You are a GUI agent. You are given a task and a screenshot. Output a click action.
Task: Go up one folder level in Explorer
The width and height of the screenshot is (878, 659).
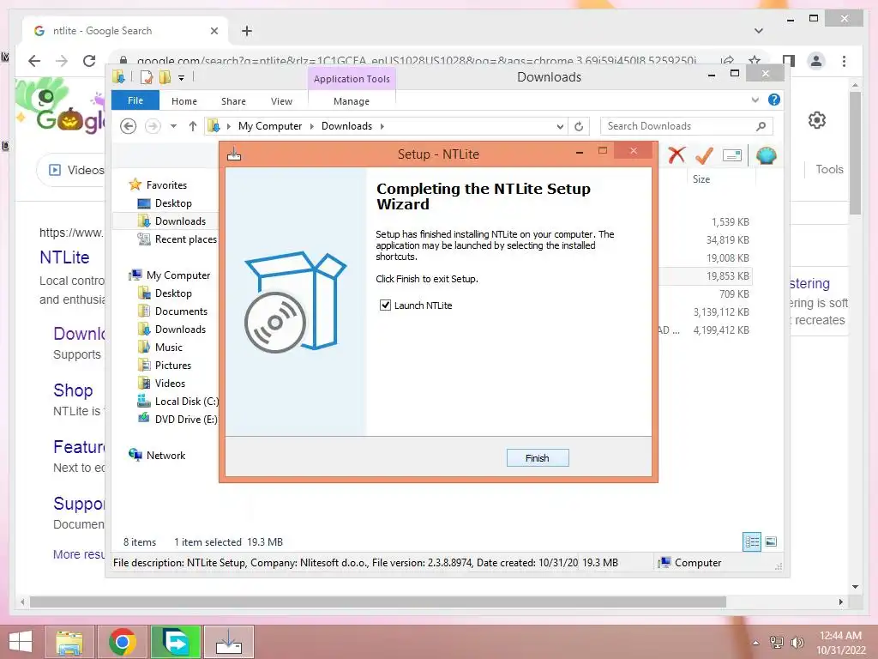(193, 126)
